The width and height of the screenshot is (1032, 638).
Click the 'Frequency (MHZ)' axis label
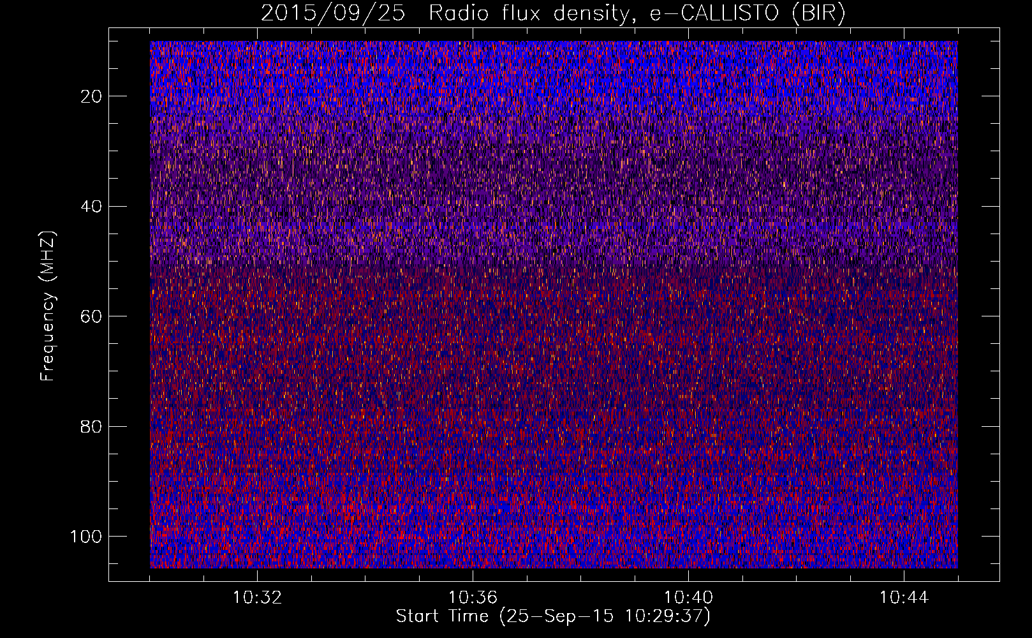(48, 306)
